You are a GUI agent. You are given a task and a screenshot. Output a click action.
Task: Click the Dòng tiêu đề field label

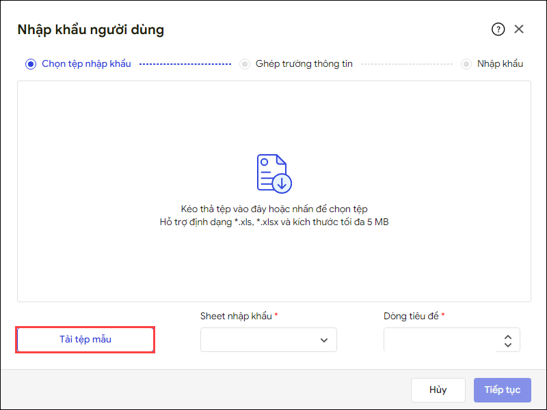(412, 316)
